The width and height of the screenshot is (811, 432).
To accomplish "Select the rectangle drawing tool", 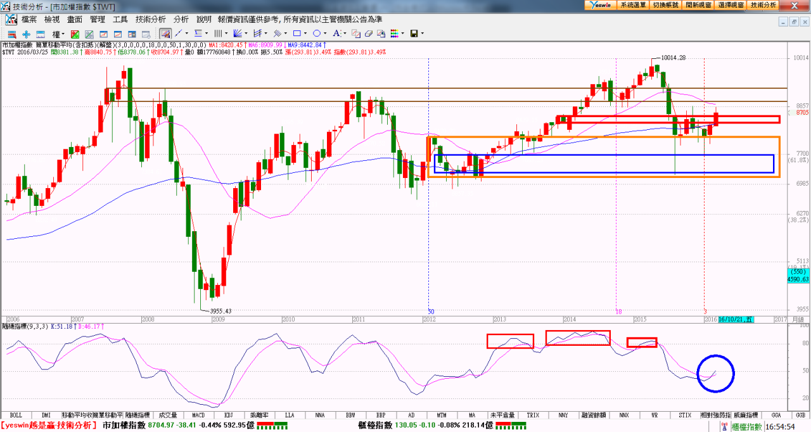I will pos(297,33).
